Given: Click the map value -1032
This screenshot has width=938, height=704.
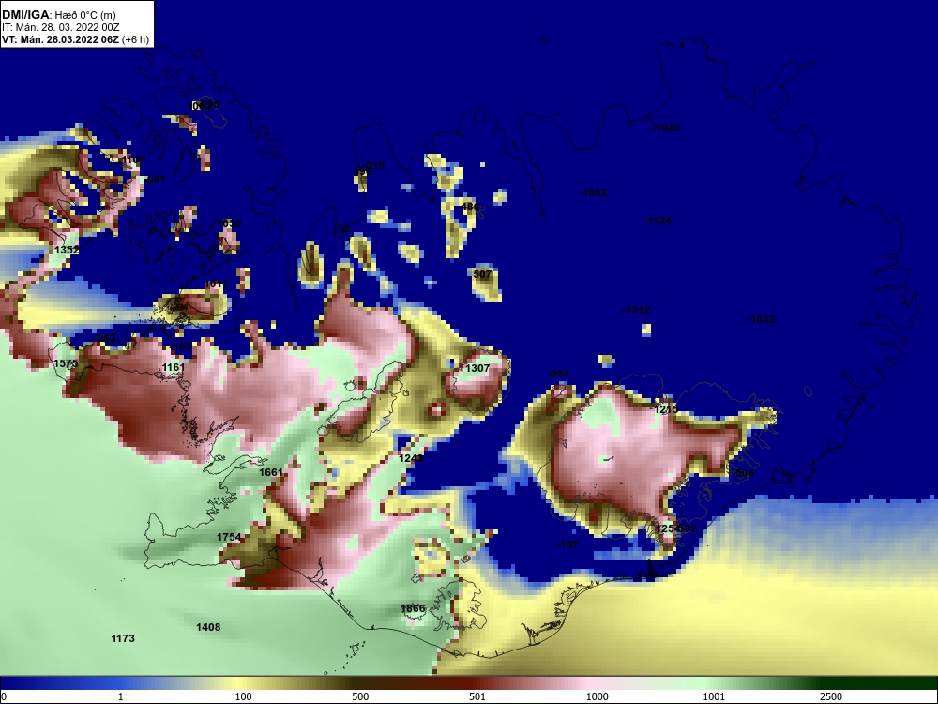Looking at the screenshot, I should pos(761,319).
